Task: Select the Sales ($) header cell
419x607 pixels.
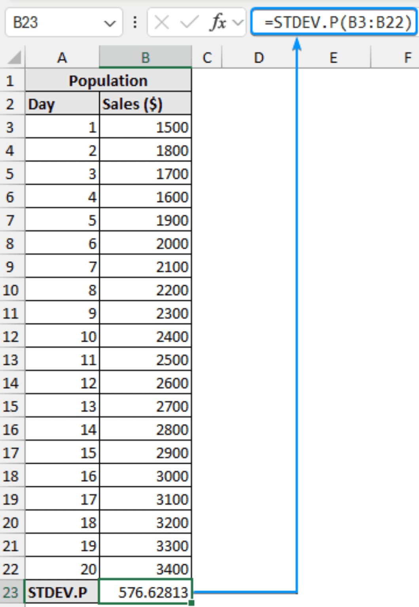Action: pyautogui.click(x=146, y=104)
